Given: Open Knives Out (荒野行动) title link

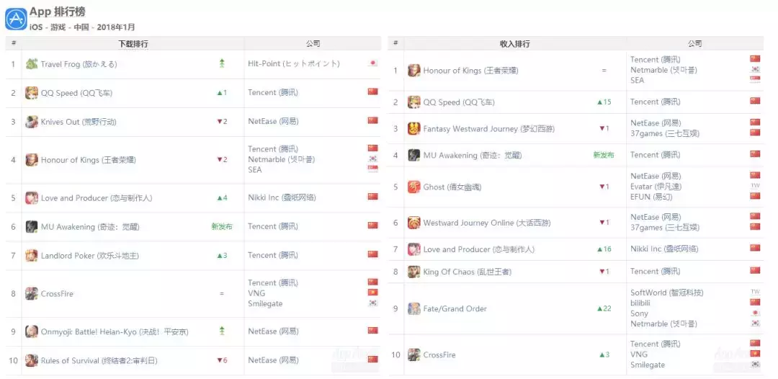Looking at the screenshot, I should click(79, 122).
